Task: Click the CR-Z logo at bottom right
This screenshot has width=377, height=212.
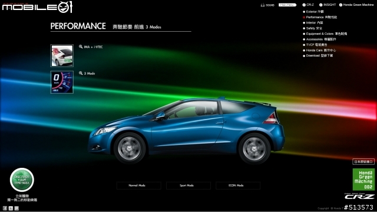Action: click(x=359, y=196)
